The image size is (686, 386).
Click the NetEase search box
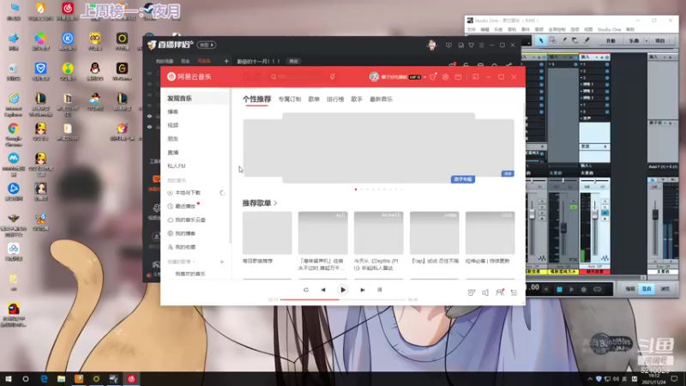(x=299, y=77)
